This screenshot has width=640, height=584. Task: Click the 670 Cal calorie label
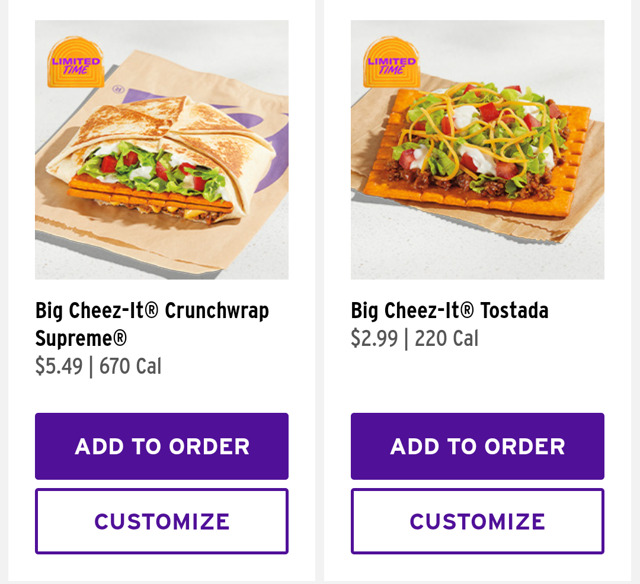click(130, 366)
